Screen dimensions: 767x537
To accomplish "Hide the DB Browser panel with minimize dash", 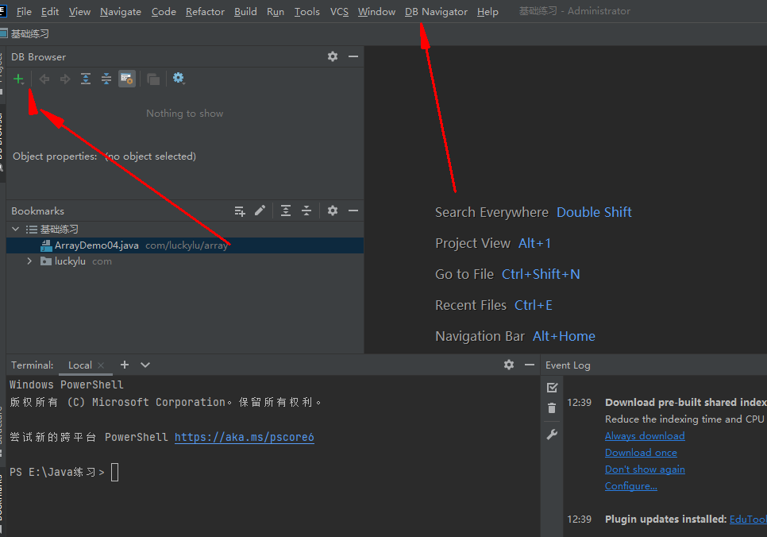I will tap(353, 56).
